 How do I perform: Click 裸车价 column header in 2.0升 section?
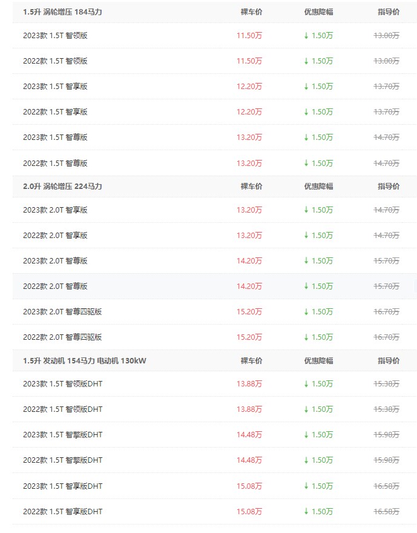click(251, 187)
